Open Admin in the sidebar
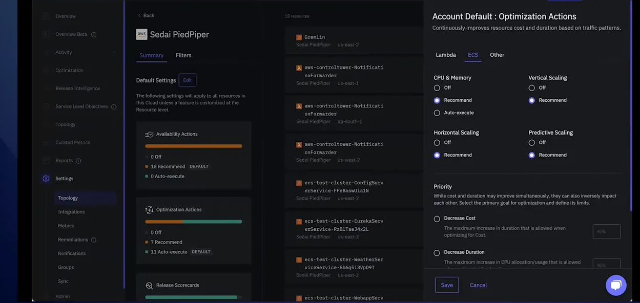640x303 pixels. click(x=63, y=296)
